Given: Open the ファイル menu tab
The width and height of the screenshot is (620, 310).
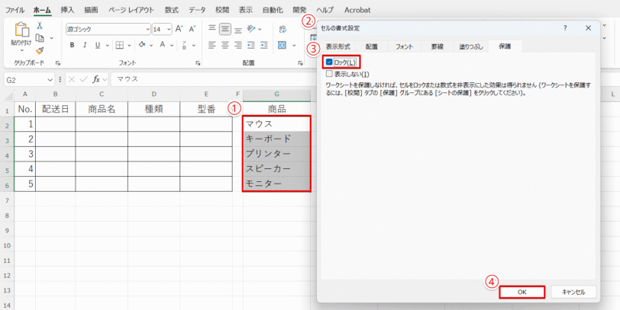Looking at the screenshot, I should point(15,10).
